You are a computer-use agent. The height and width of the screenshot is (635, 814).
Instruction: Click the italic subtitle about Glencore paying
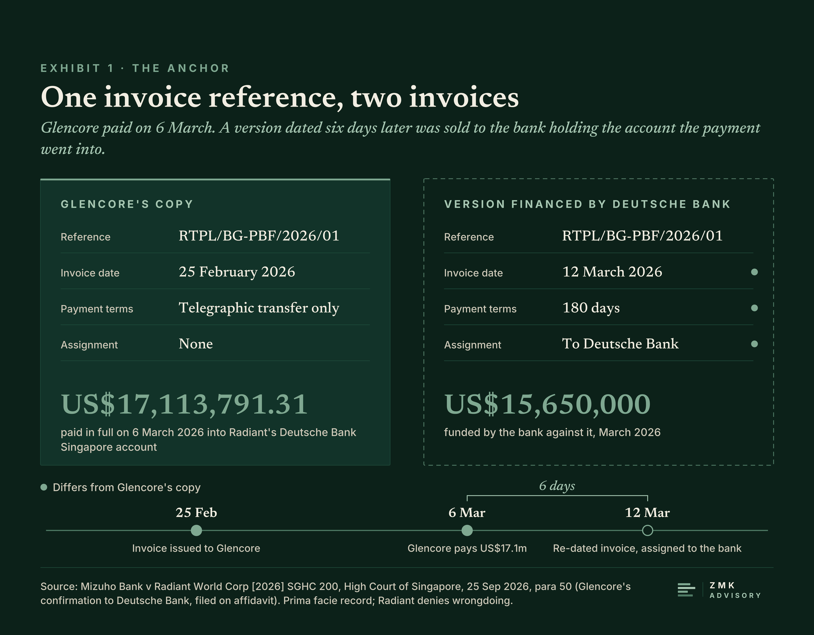point(400,138)
